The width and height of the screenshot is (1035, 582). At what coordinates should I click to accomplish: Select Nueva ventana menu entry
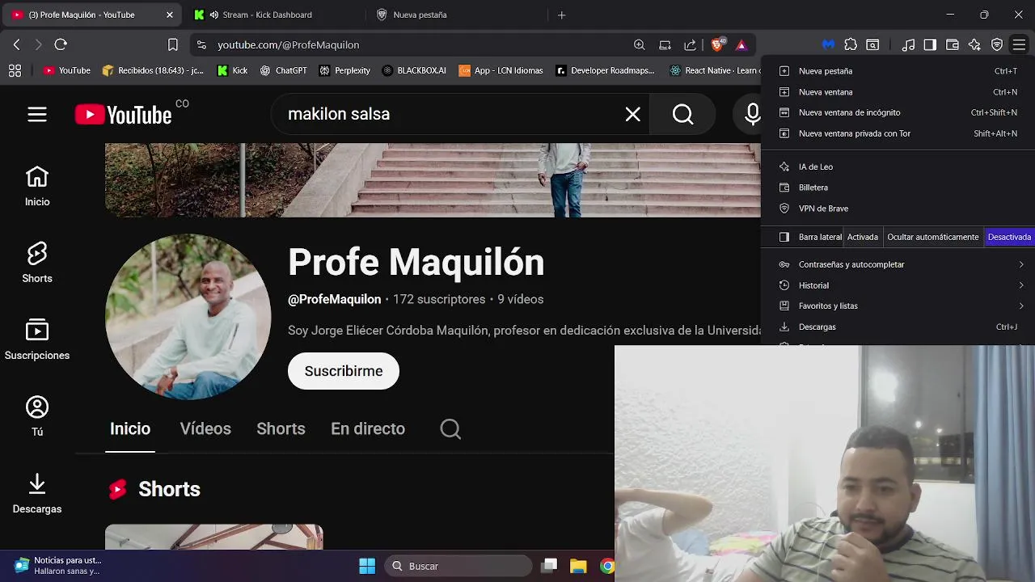898,92
